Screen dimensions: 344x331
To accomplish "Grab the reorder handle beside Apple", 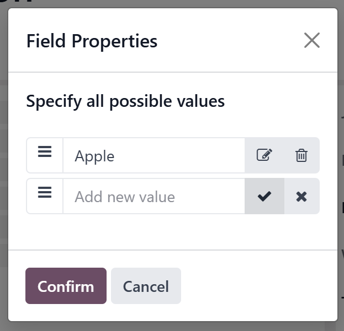I will click(45, 151).
